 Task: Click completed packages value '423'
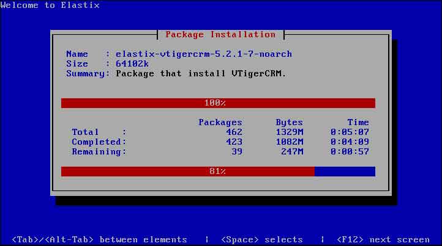[234, 142]
